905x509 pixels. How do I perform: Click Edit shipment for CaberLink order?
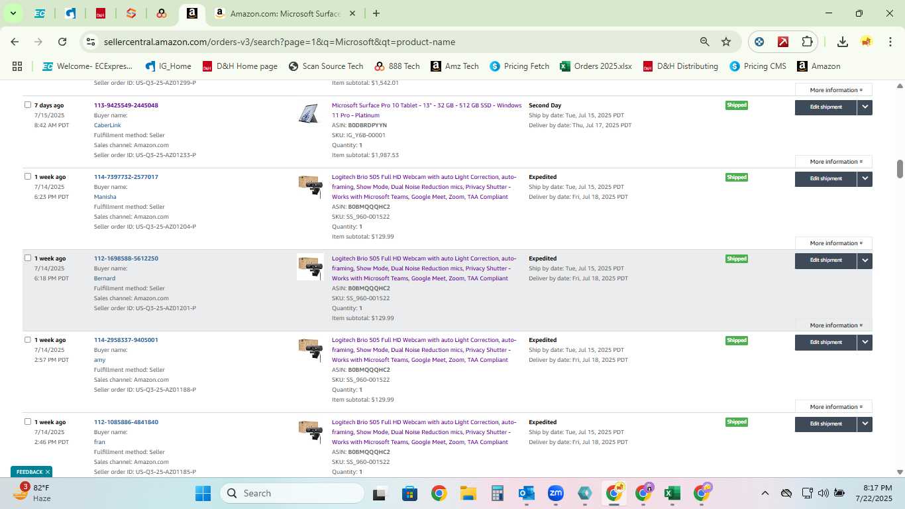[x=825, y=107]
